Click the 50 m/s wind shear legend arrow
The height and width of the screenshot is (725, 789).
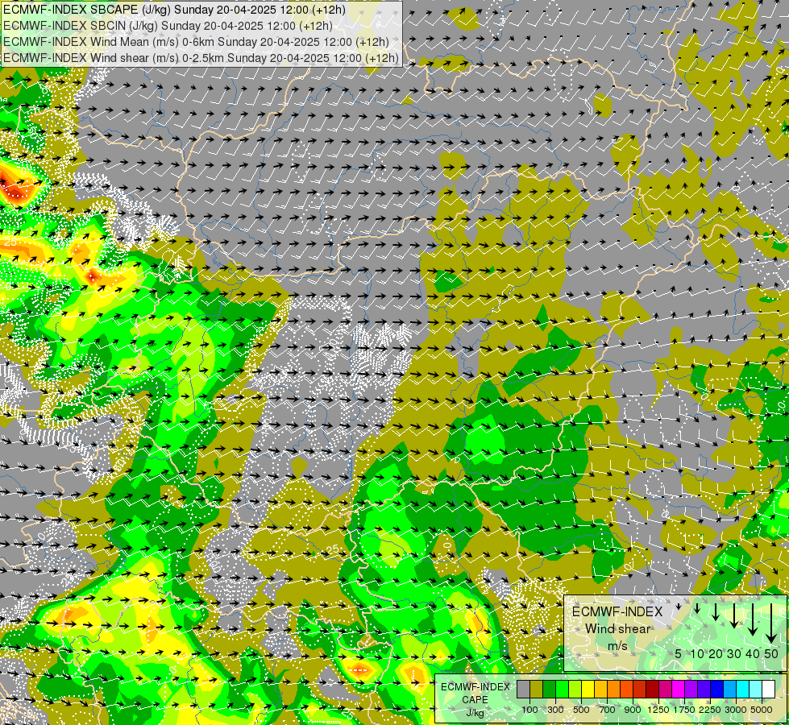click(x=771, y=623)
